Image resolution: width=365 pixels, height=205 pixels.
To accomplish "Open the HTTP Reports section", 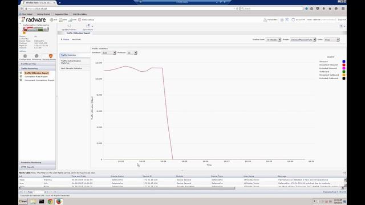I will [37, 167].
